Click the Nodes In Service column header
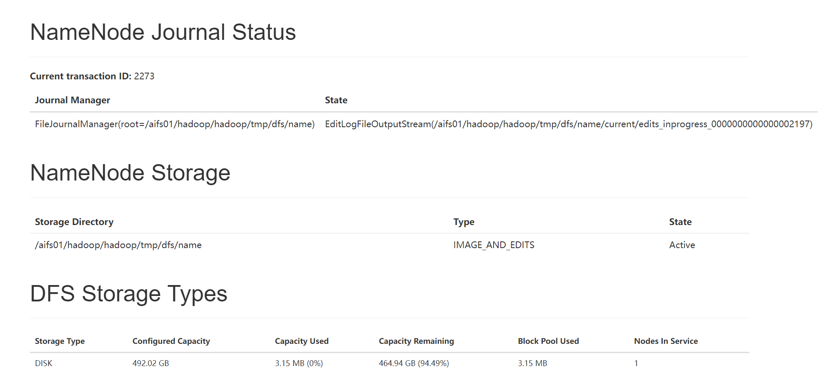Screen dimensions: 839x390 [x=665, y=341]
